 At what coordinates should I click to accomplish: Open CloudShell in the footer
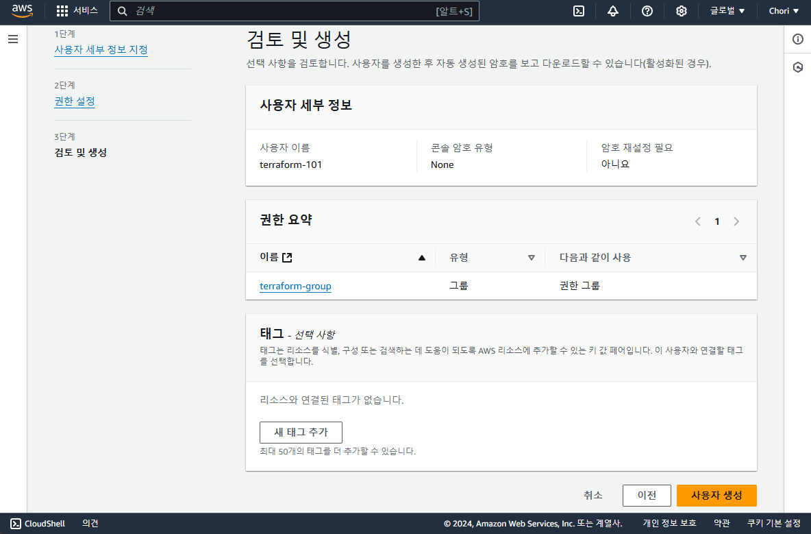[38, 524]
